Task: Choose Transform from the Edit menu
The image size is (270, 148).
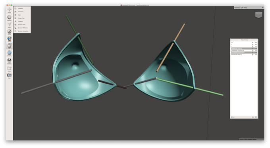Action: pos(21,12)
